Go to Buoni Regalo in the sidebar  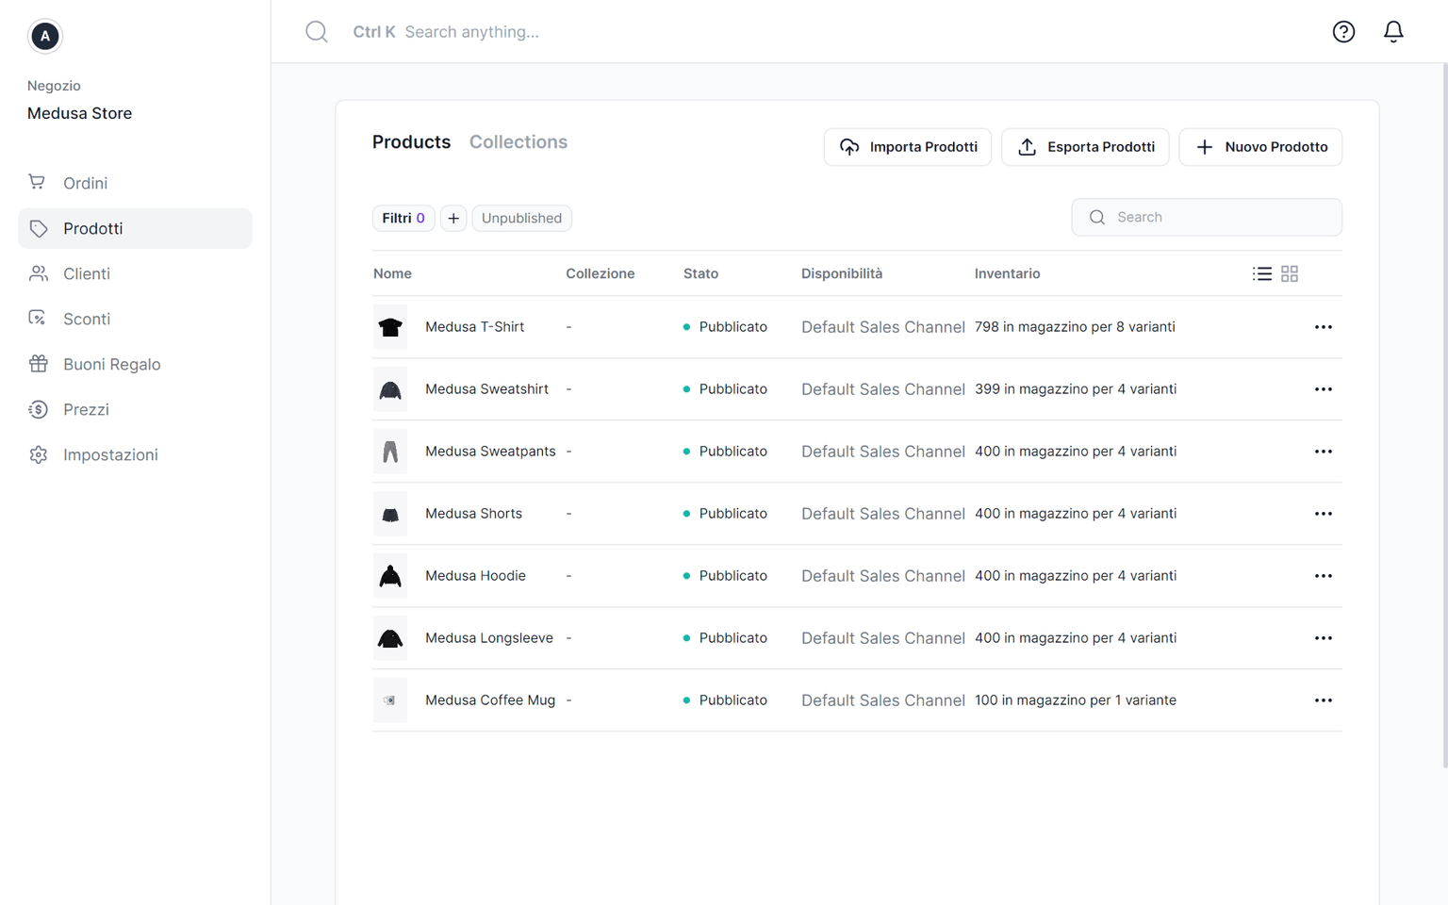click(135, 364)
